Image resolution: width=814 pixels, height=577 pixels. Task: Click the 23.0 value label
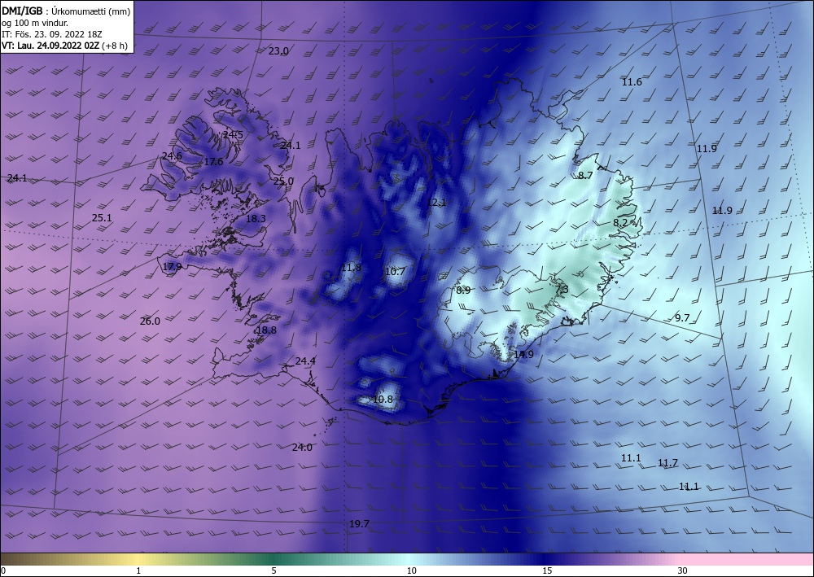pos(278,50)
